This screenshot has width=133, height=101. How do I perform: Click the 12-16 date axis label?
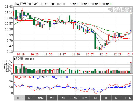[104, 54]
